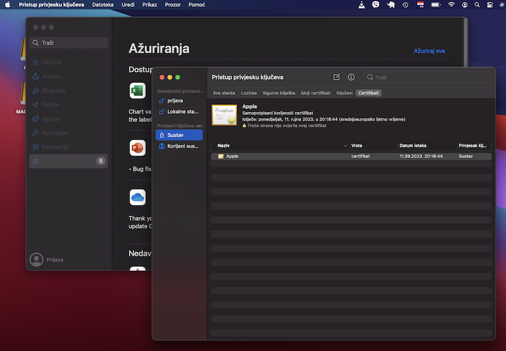Open Spotlight search in menu bar
This screenshot has height=351, width=506.
[x=477, y=4]
